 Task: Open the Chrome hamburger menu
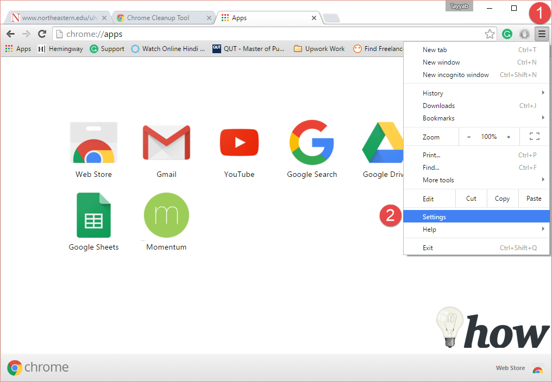point(542,34)
